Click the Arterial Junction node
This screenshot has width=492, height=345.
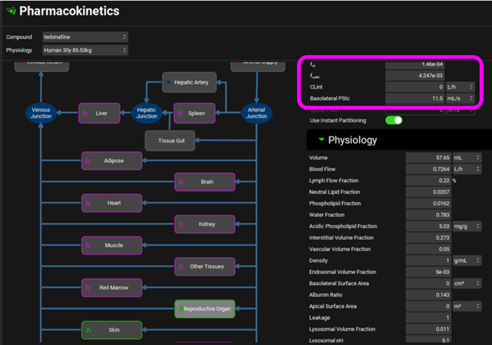pyautogui.click(x=256, y=113)
